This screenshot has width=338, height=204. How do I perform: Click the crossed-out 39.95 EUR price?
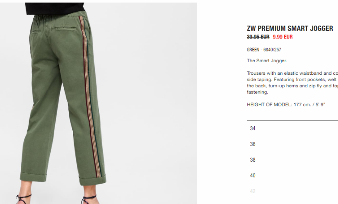(x=258, y=37)
